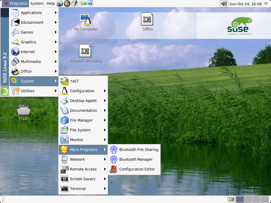Open the File Manager submenu entry
The image size is (271, 203).
pos(83,120)
